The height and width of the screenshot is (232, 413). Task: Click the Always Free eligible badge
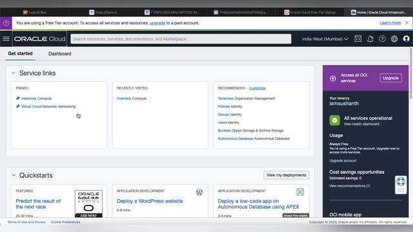296,215
